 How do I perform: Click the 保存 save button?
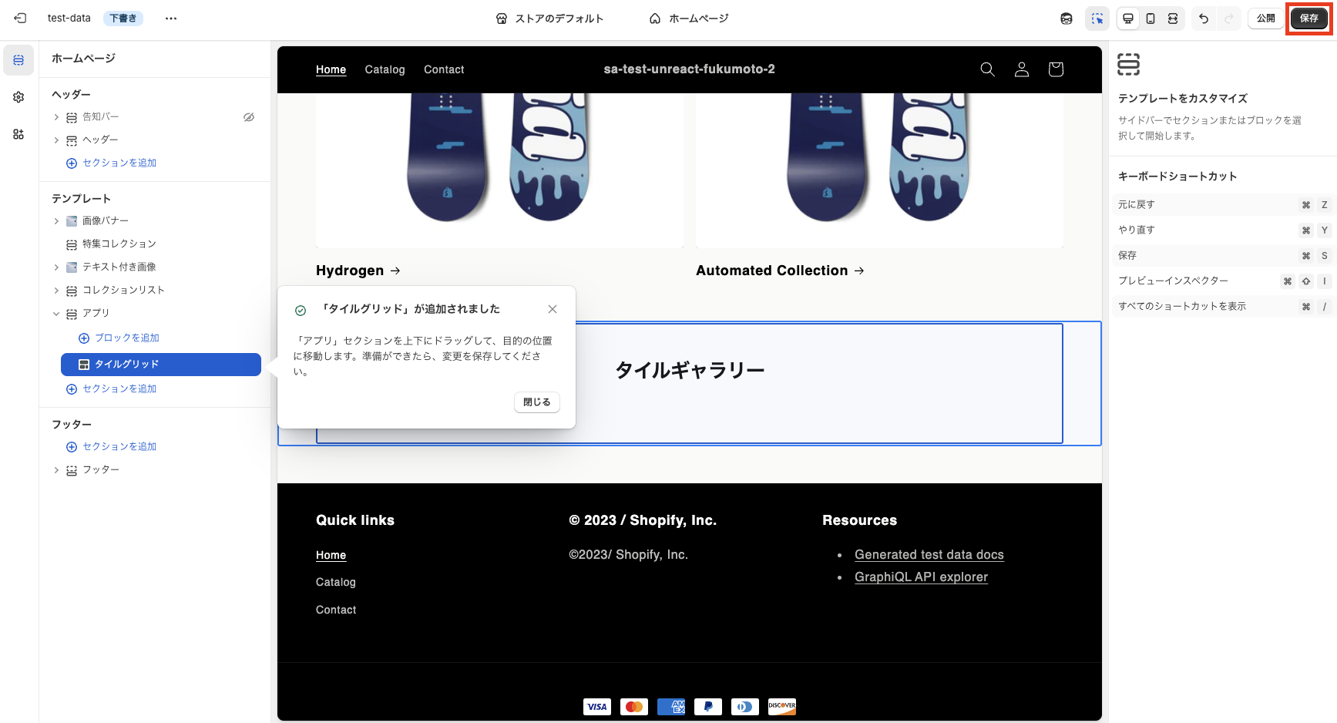1308,18
